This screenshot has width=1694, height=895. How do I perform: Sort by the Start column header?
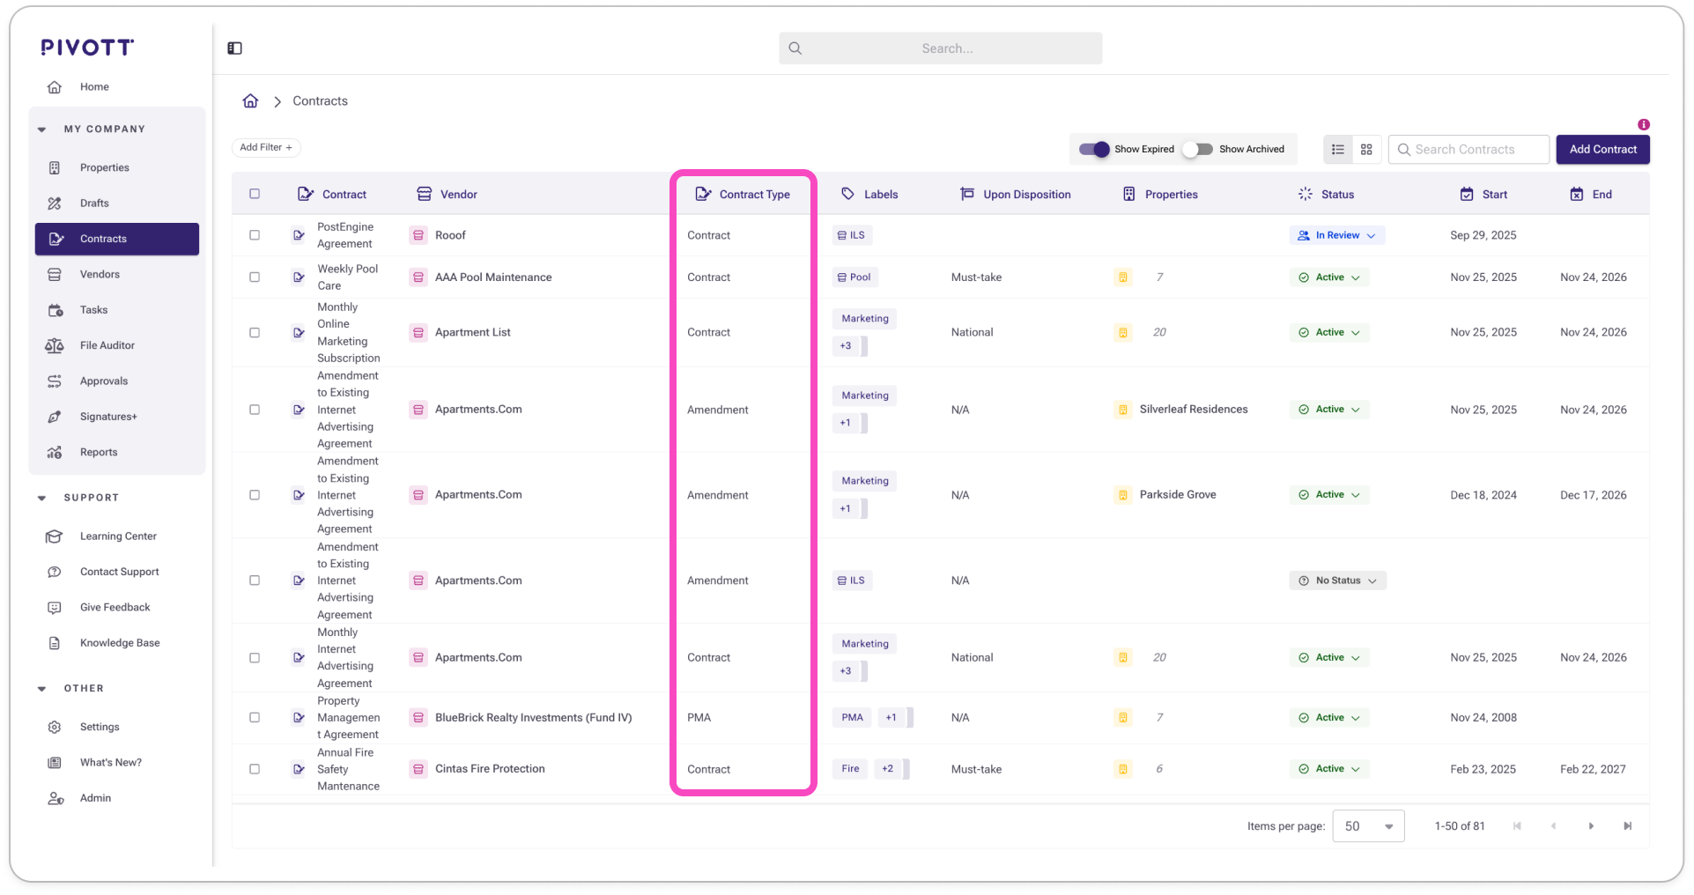click(1483, 195)
